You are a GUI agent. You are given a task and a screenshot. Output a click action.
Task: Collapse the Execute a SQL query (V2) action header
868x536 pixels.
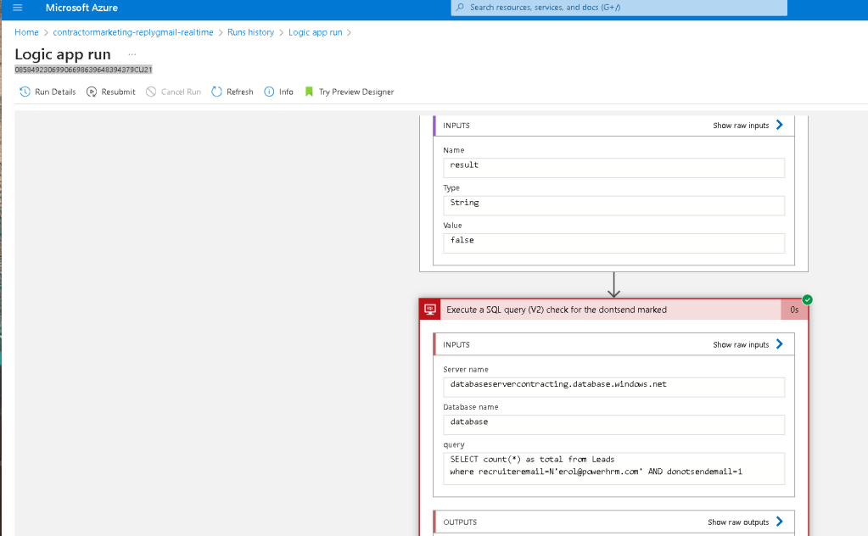pos(613,310)
